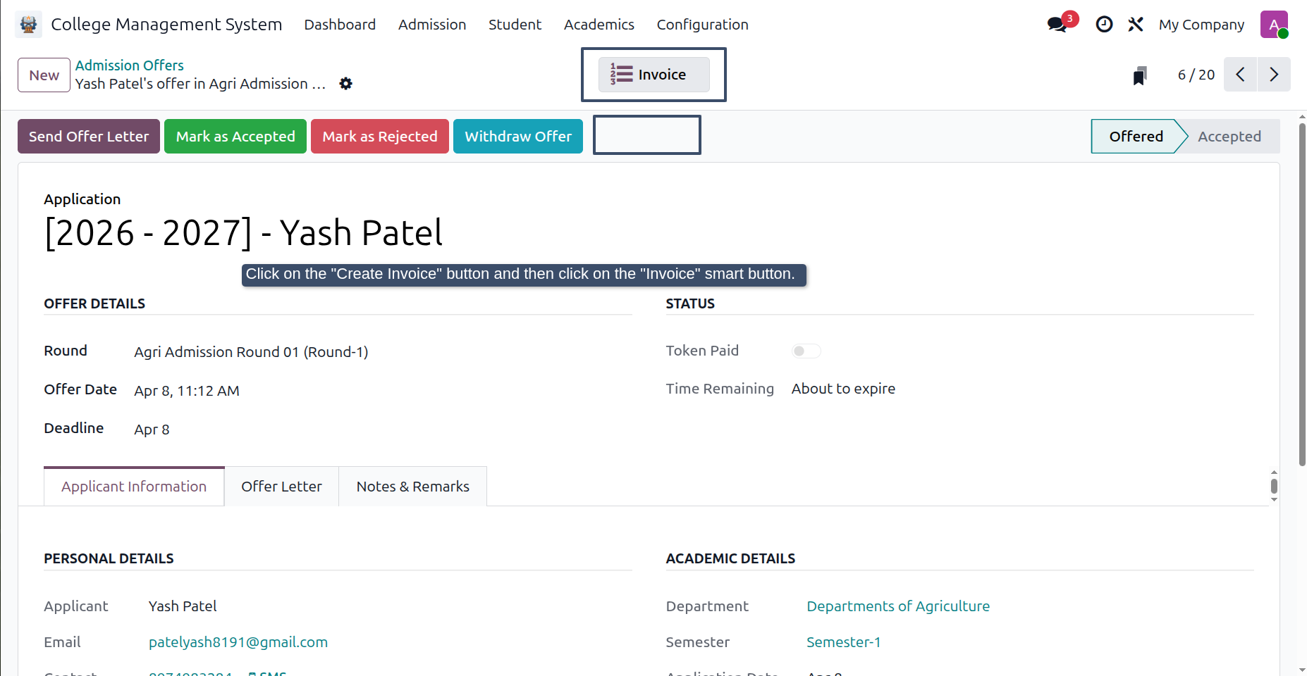Open the Admission menu
The height and width of the screenshot is (676, 1307).
coord(432,25)
